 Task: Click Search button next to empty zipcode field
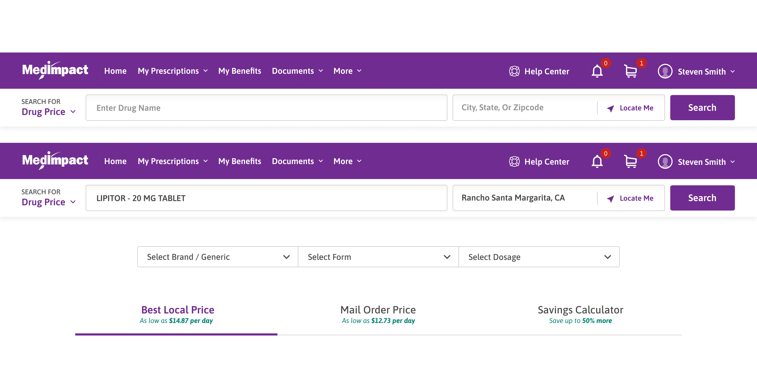pyautogui.click(x=702, y=108)
